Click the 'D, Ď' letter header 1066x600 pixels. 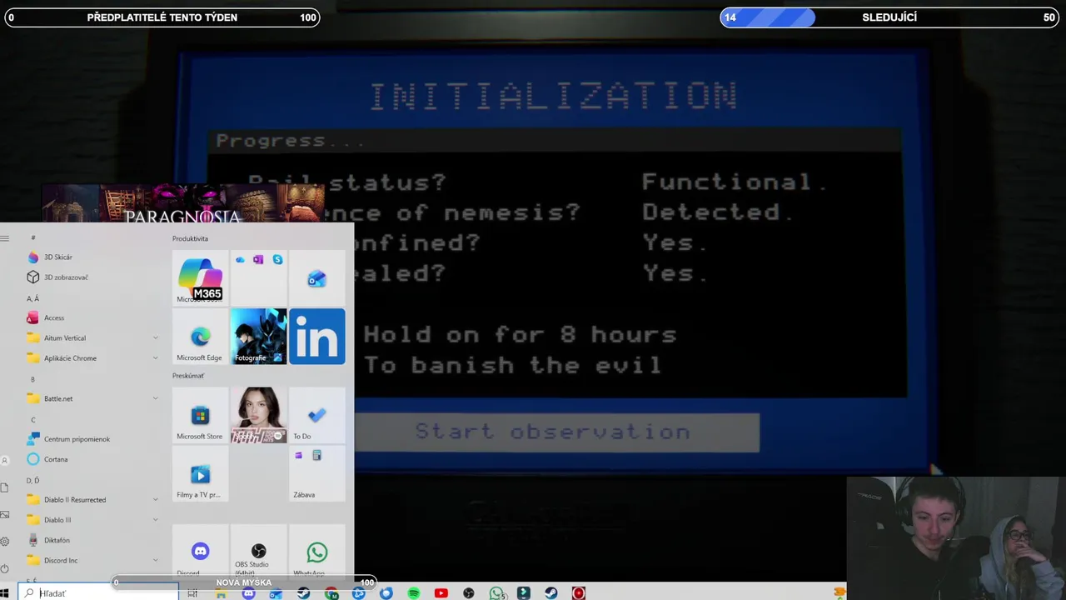(x=32, y=481)
